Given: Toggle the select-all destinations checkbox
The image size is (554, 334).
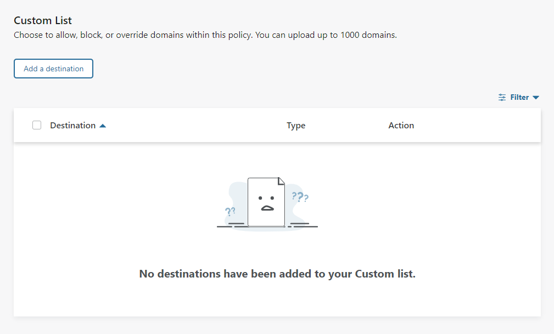Looking at the screenshot, I should click(37, 125).
